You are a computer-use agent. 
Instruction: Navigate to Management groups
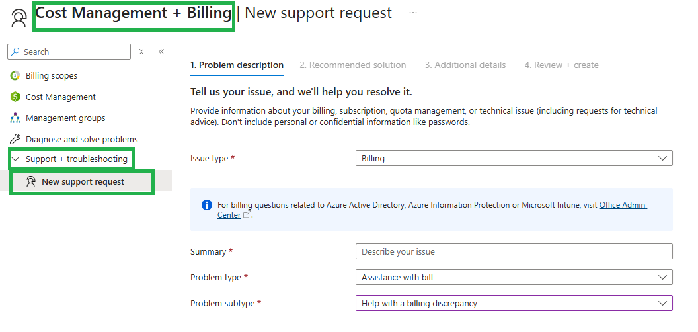65,118
